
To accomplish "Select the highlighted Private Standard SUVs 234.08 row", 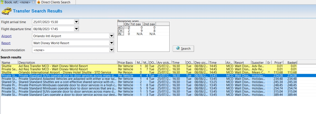I will (149, 75).
